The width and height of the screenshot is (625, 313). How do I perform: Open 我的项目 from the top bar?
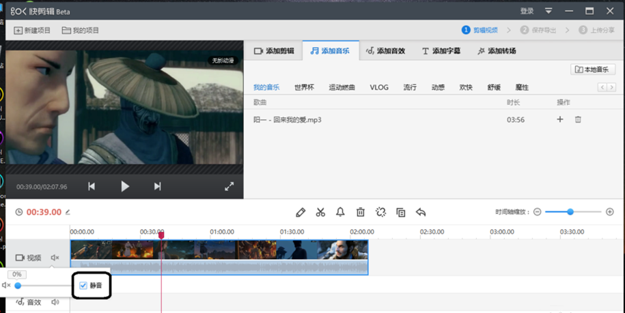point(81,31)
